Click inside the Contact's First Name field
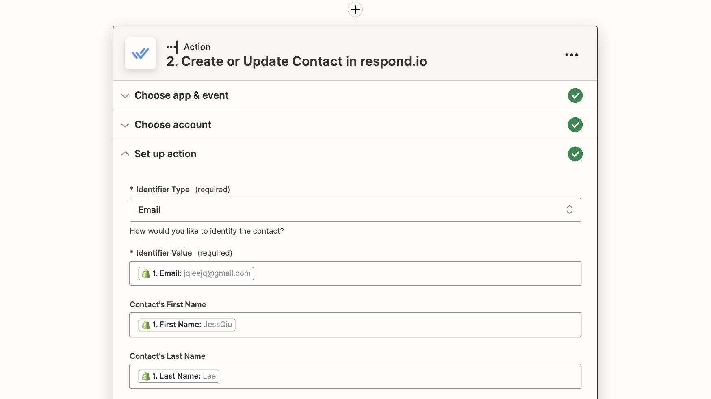Viewport: 711px width, 399px height. click(x=406, y=325)
